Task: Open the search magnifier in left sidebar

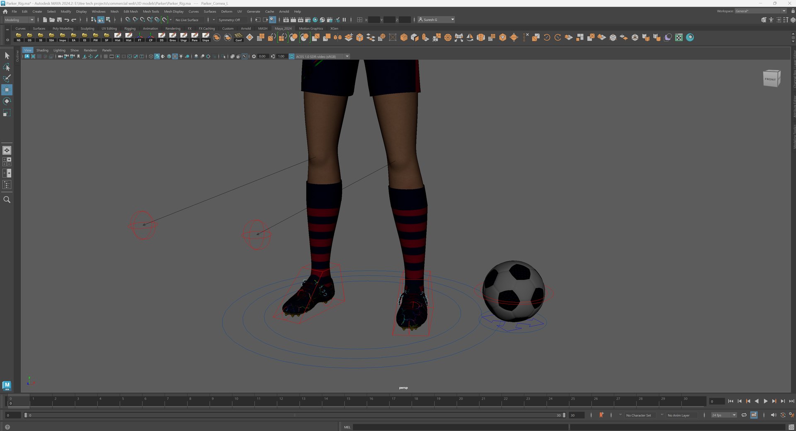Action: [7, 200]
